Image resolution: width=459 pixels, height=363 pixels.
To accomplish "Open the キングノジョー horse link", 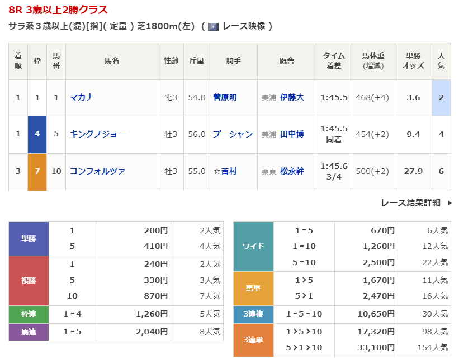I will pyautogui.click(x=98, y=134).
